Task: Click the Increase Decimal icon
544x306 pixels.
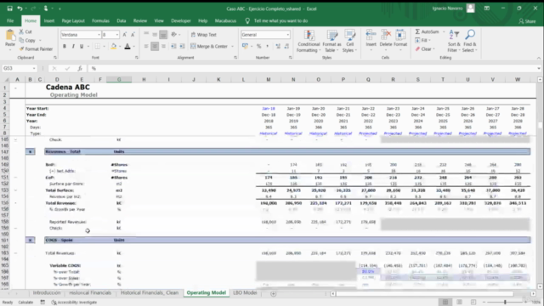Action: pos(278,46)
